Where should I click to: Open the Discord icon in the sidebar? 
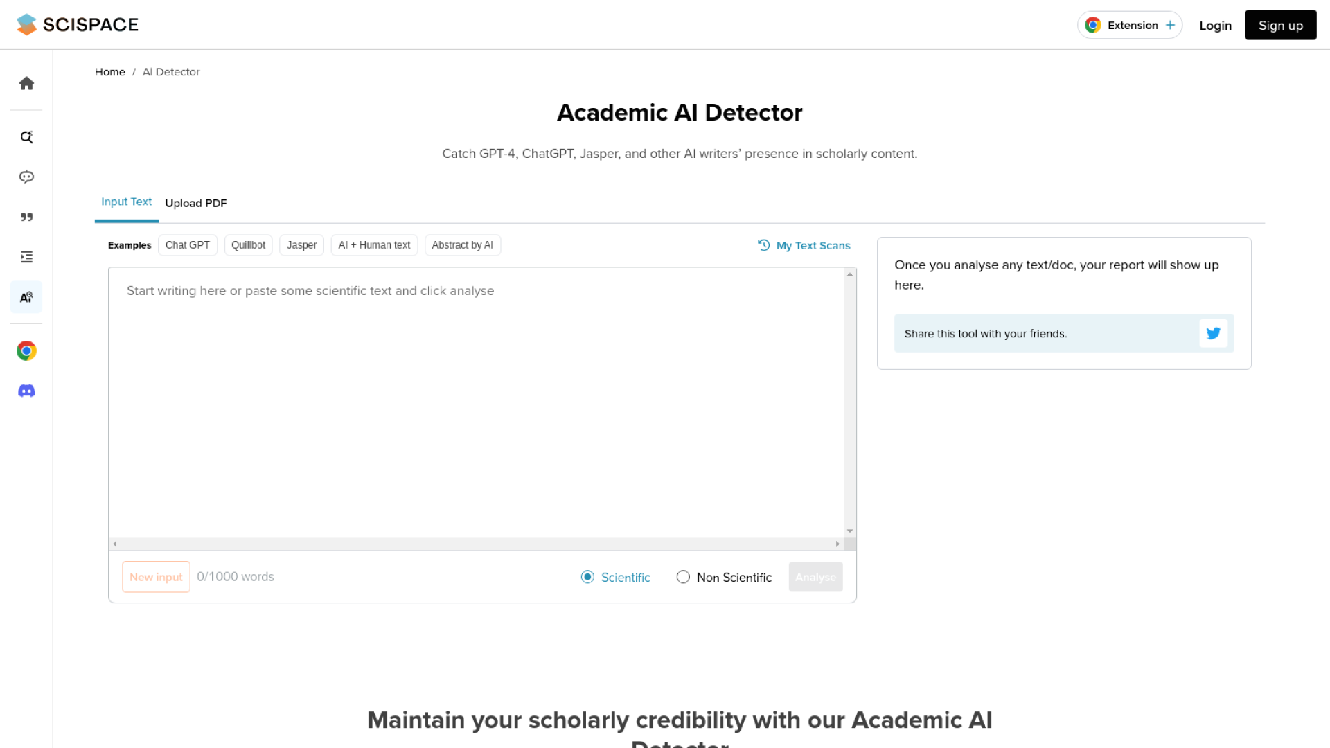(x=26, y=391)
